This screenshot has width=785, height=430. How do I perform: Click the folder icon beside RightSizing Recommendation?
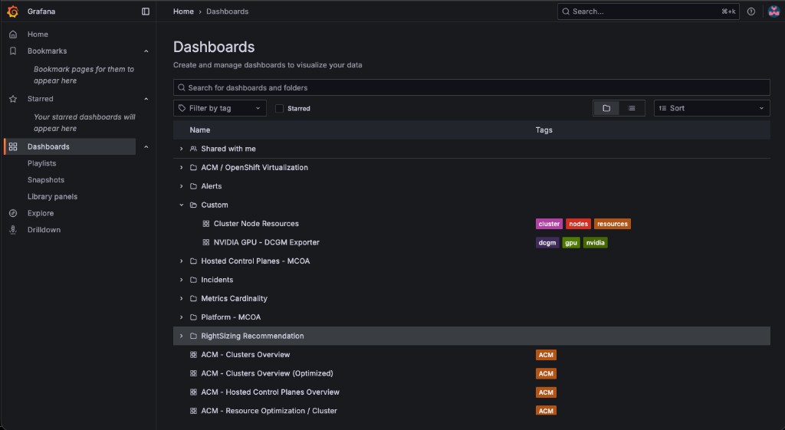[193, 336]
